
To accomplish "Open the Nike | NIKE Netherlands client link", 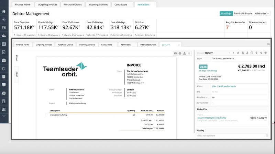I will pyautogui.click(x=223, y=86).
